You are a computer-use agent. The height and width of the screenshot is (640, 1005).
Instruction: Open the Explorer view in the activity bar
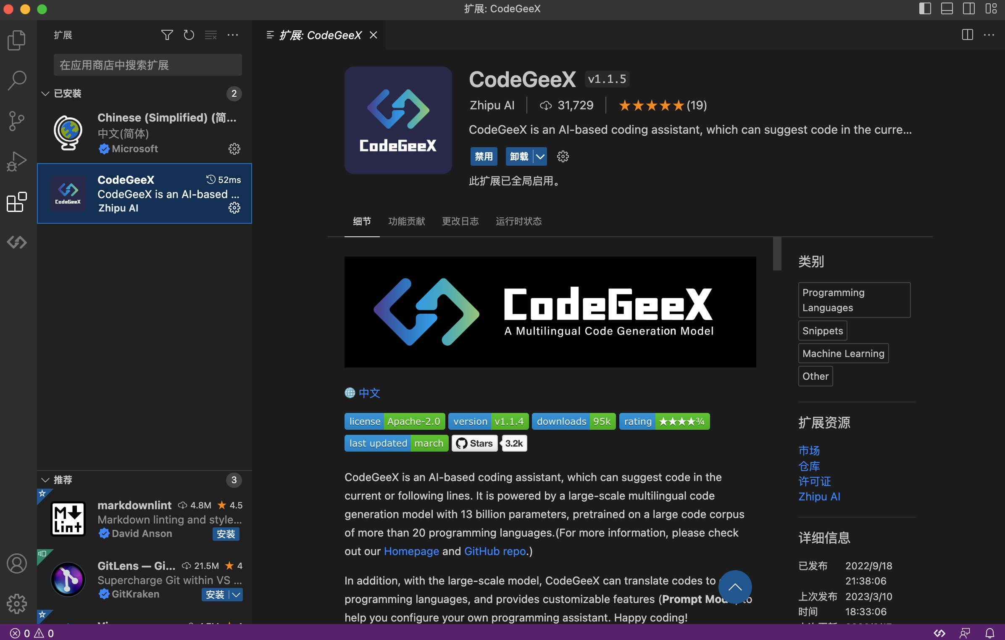pos(16,40)
